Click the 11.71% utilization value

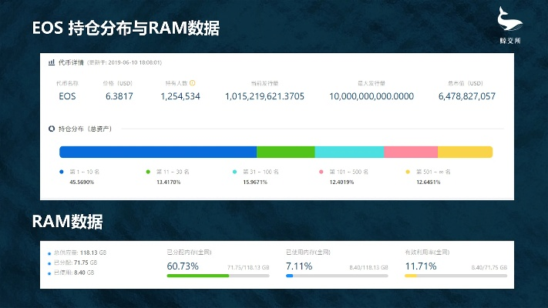coord(421,266)
